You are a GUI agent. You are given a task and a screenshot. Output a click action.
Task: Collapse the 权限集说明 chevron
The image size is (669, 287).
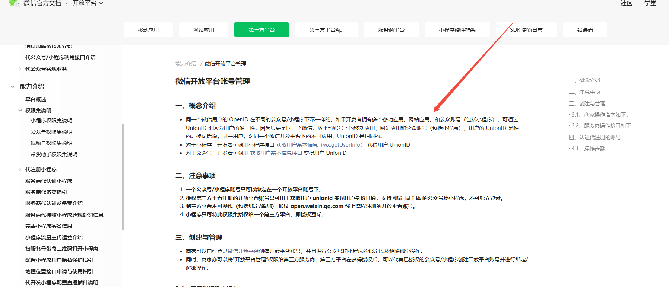coord(20,111)
